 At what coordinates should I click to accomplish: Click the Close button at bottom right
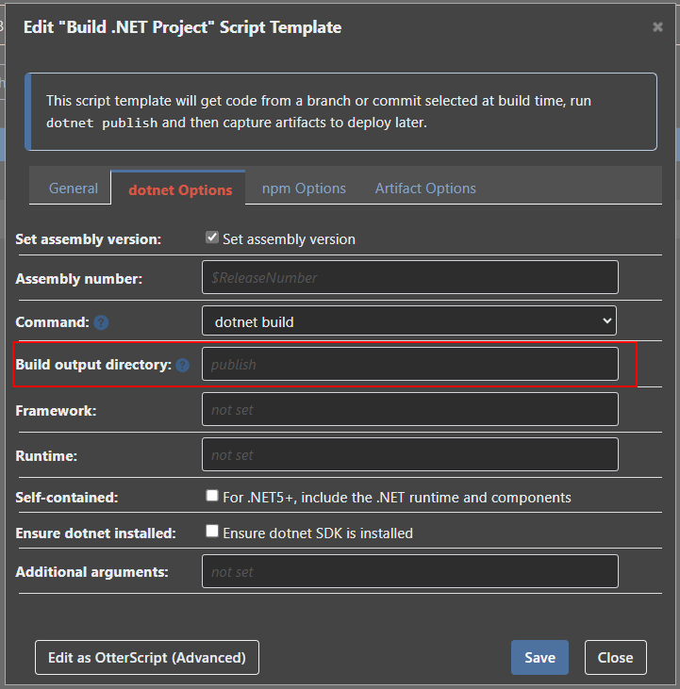pos(615,658)
